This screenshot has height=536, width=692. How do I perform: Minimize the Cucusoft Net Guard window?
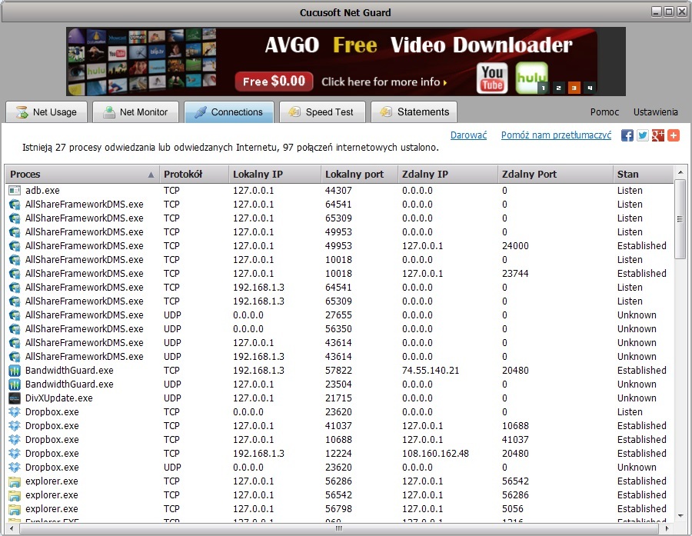pos(657,12)
